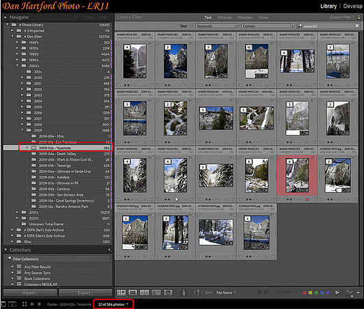This screenshot has height=309, width=364.
Task: Adjust the Thumbnails size slider
Action: click(x=352, y=295)
